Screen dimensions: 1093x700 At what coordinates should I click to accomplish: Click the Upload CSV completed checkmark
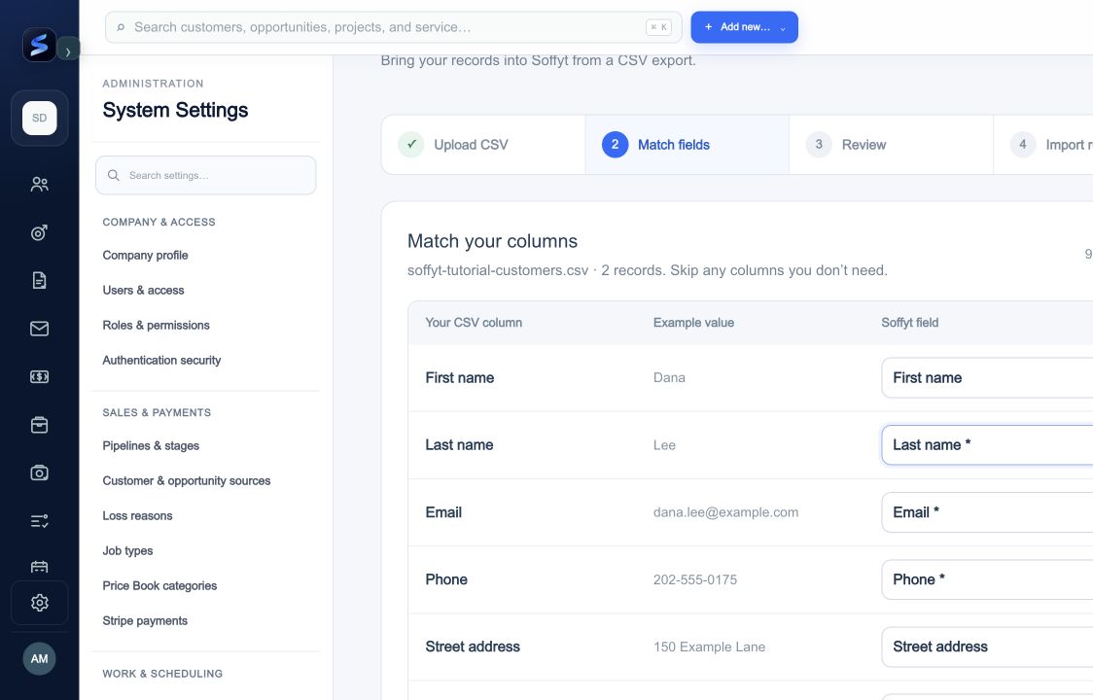(411, 144)
